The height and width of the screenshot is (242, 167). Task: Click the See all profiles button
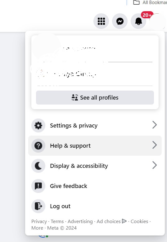click(x=95, y=97)
